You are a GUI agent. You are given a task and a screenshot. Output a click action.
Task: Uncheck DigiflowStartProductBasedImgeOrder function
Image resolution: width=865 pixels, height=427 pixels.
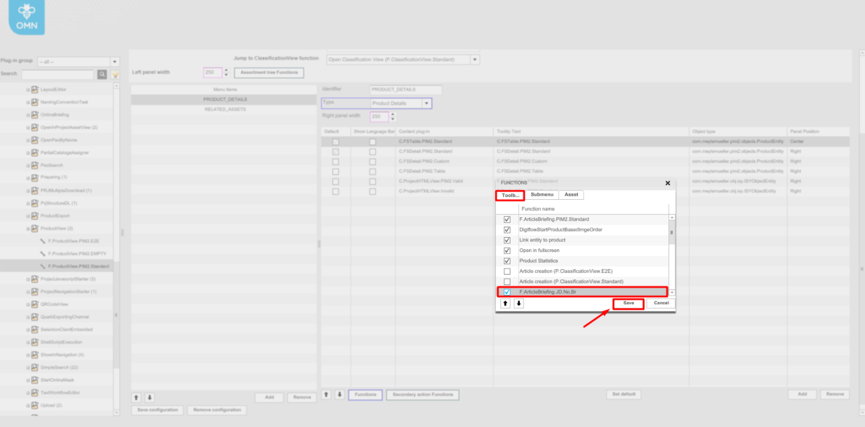click(507, 230)
